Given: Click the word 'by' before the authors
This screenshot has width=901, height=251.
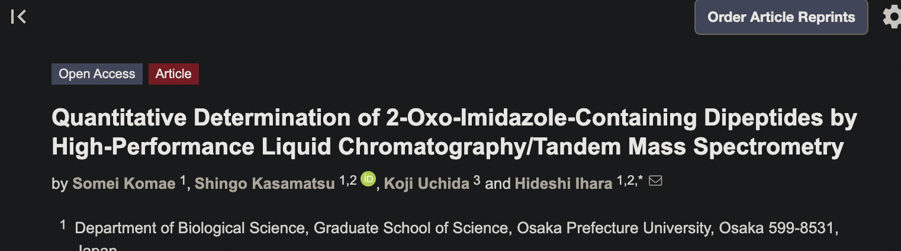Looking at the screenshot, I should pyautogui.click(x=60, y=184).
